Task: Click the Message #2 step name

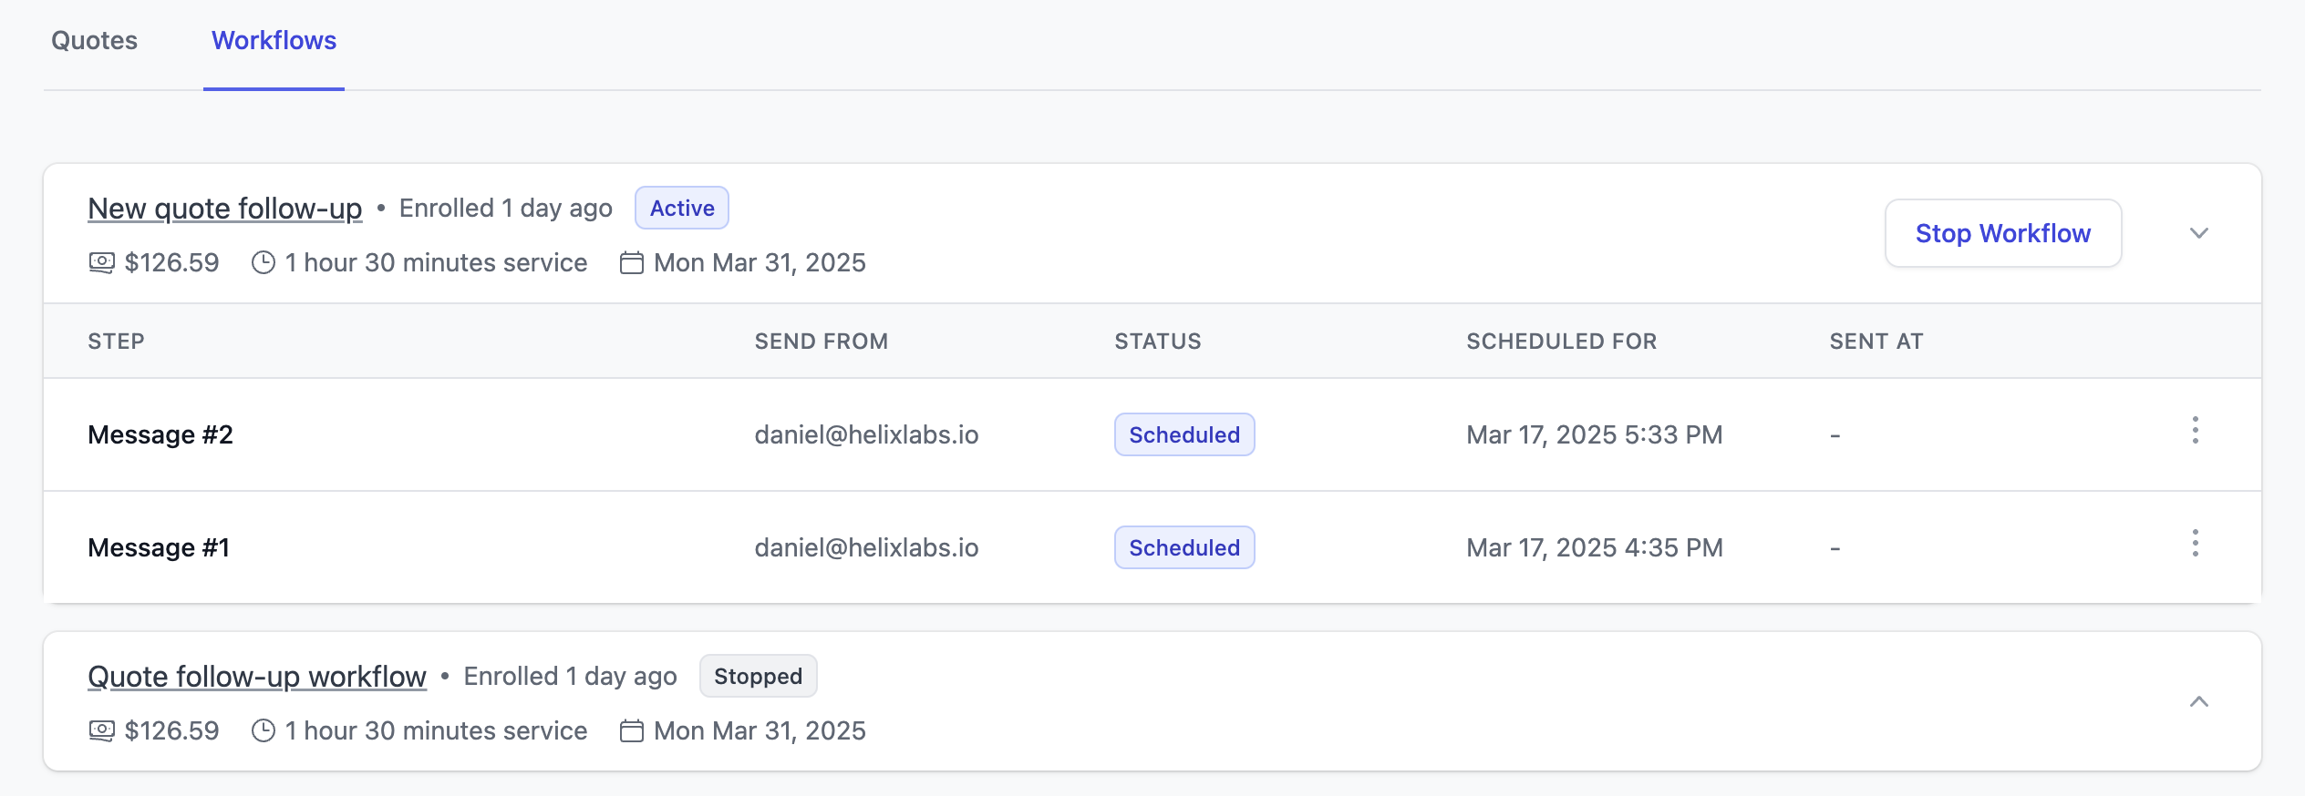Action: [160, 434]
